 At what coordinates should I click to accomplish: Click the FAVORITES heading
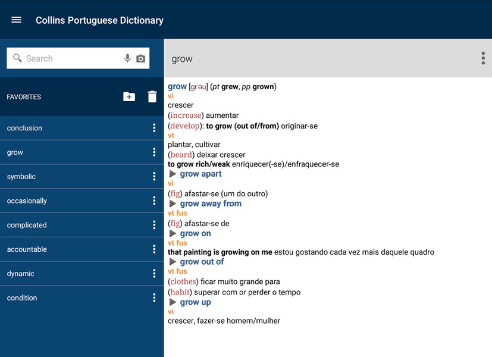[24, 97]
